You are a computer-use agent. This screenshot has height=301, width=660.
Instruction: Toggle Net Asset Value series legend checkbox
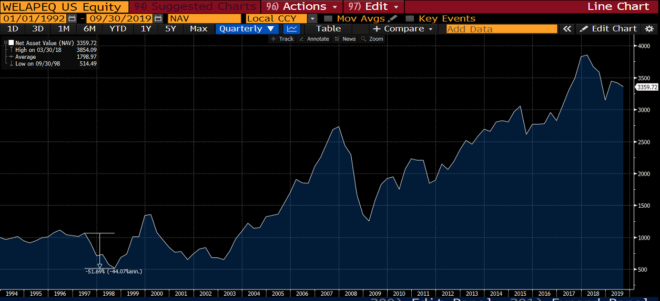[11, 42]
